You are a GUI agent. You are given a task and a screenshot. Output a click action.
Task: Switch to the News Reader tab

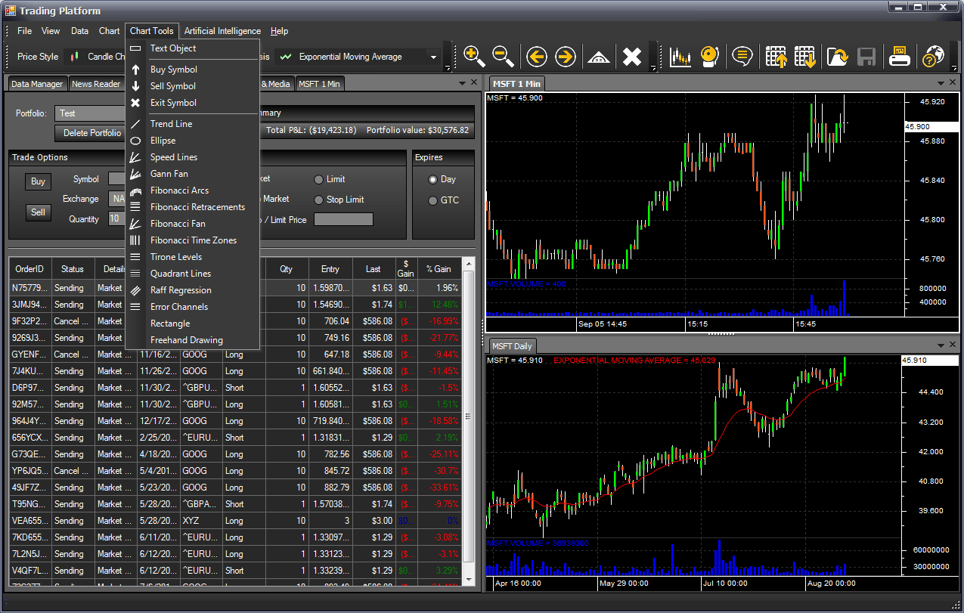pyautogui.click(x=96, y=84)
